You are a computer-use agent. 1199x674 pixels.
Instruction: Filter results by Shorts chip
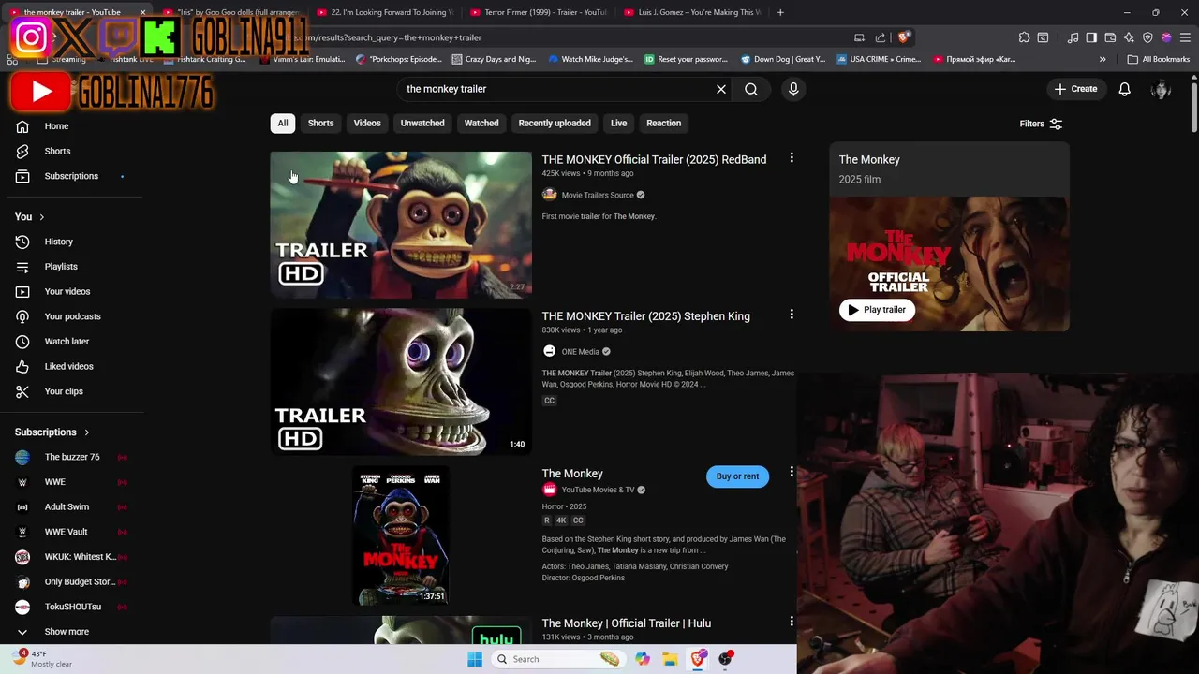[320, 123]
